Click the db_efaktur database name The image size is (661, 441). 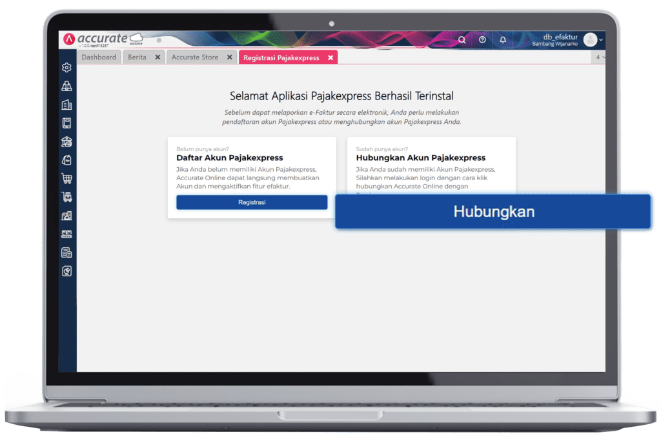pos(560,37)
